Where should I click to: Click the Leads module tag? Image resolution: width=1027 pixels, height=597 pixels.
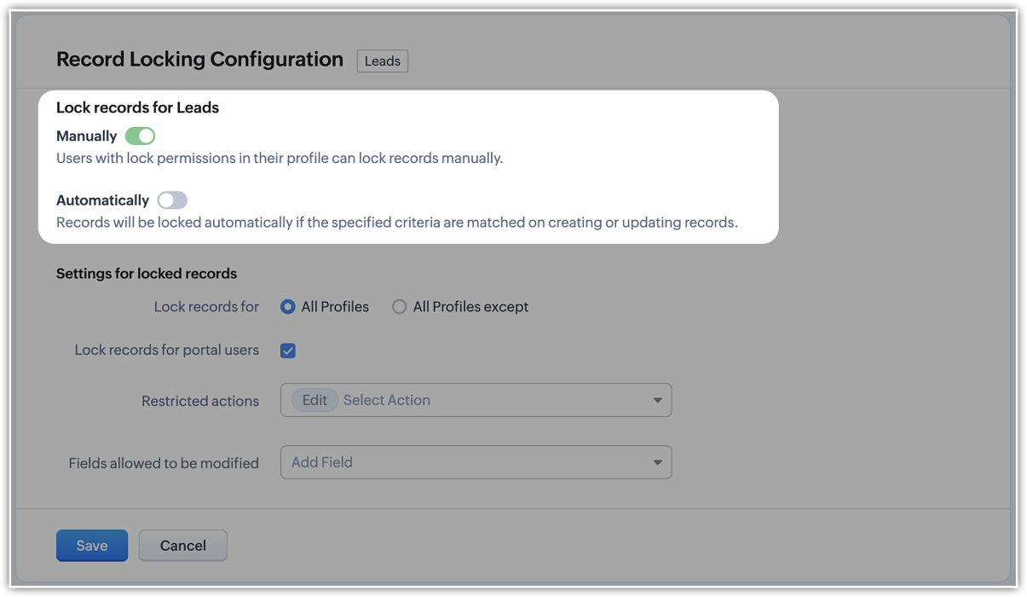[x=382, y=61]
